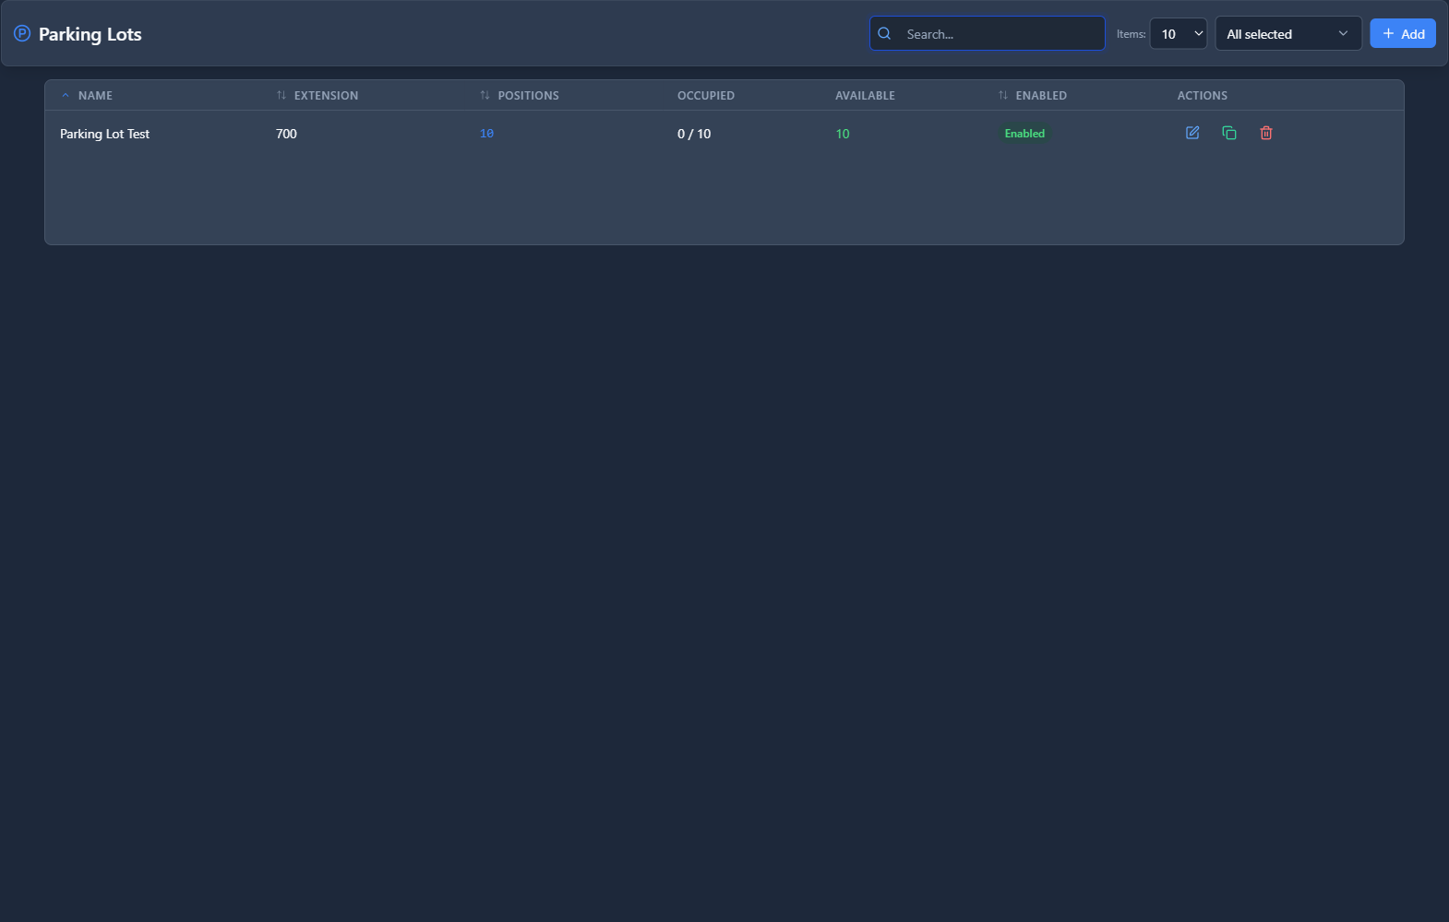Open the Items per page dropdown
The image size is (1449, 922).
click(1179, 34)
